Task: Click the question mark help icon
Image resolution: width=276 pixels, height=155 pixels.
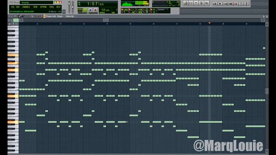Action: (246, 4)
